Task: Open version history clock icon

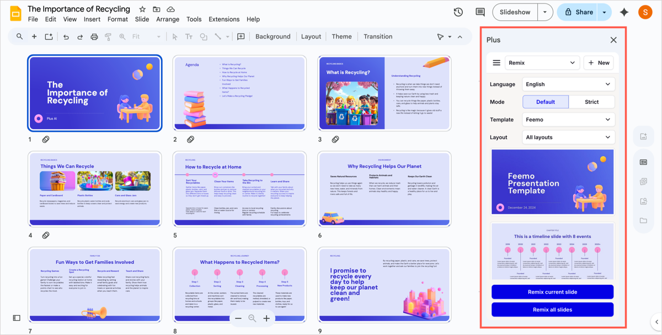Action: pyautogui.click(x=458, y=12)
